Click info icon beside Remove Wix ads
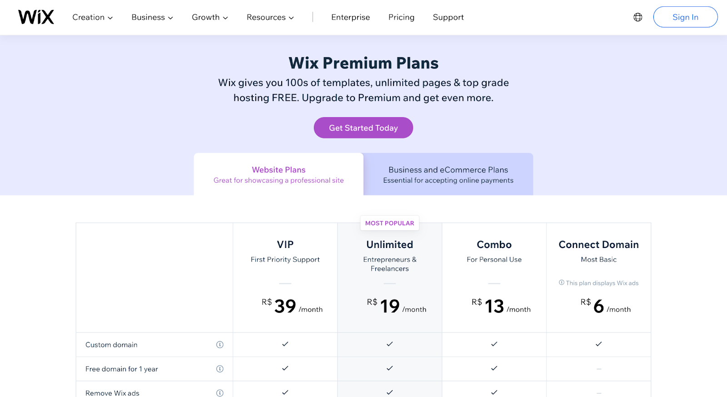 pos(220,393)
